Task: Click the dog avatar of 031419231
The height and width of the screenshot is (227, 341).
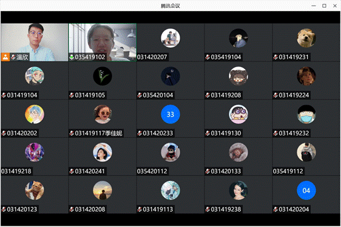Action: tap(306, 38)
